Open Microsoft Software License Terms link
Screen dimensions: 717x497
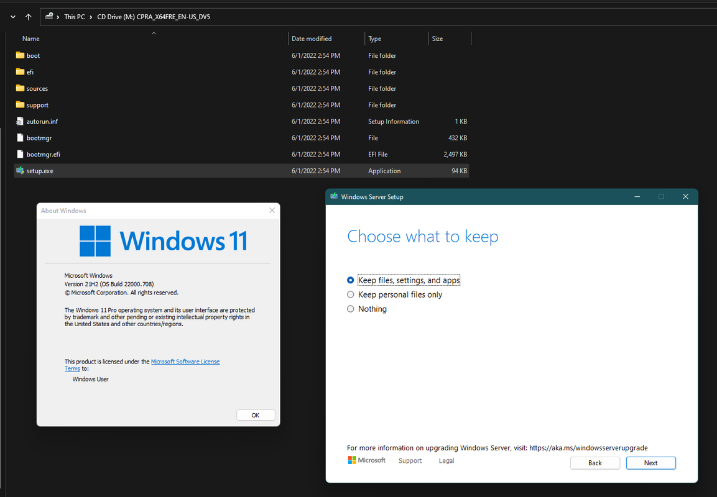185,362
